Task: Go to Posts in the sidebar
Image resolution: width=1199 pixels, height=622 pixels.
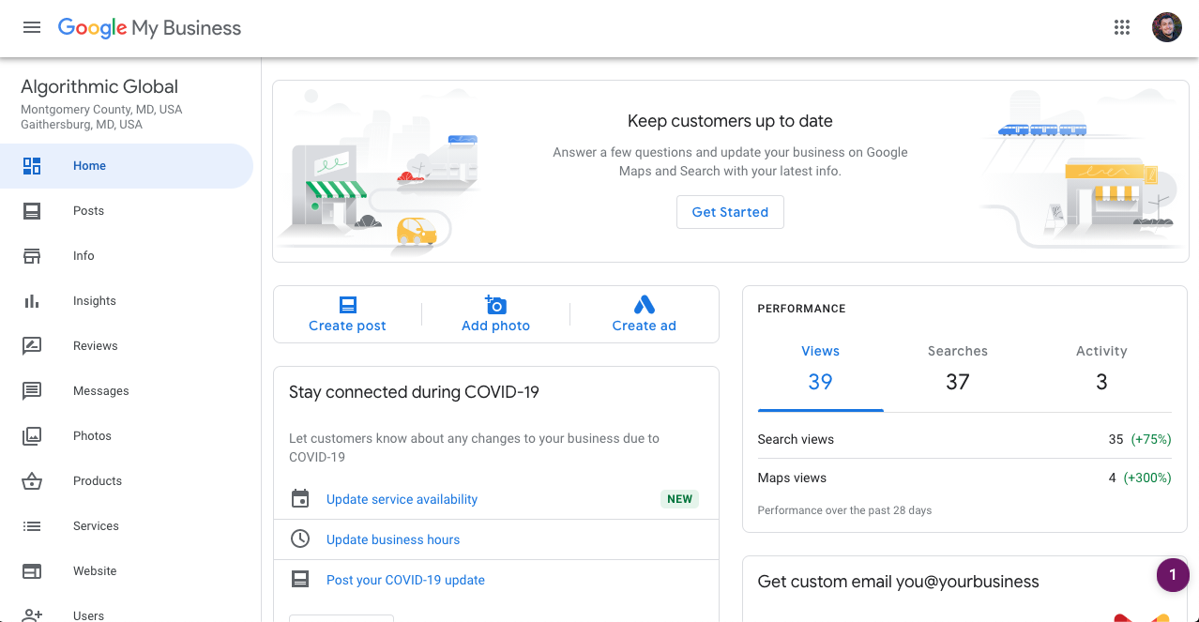Action: tap(127, 211)
